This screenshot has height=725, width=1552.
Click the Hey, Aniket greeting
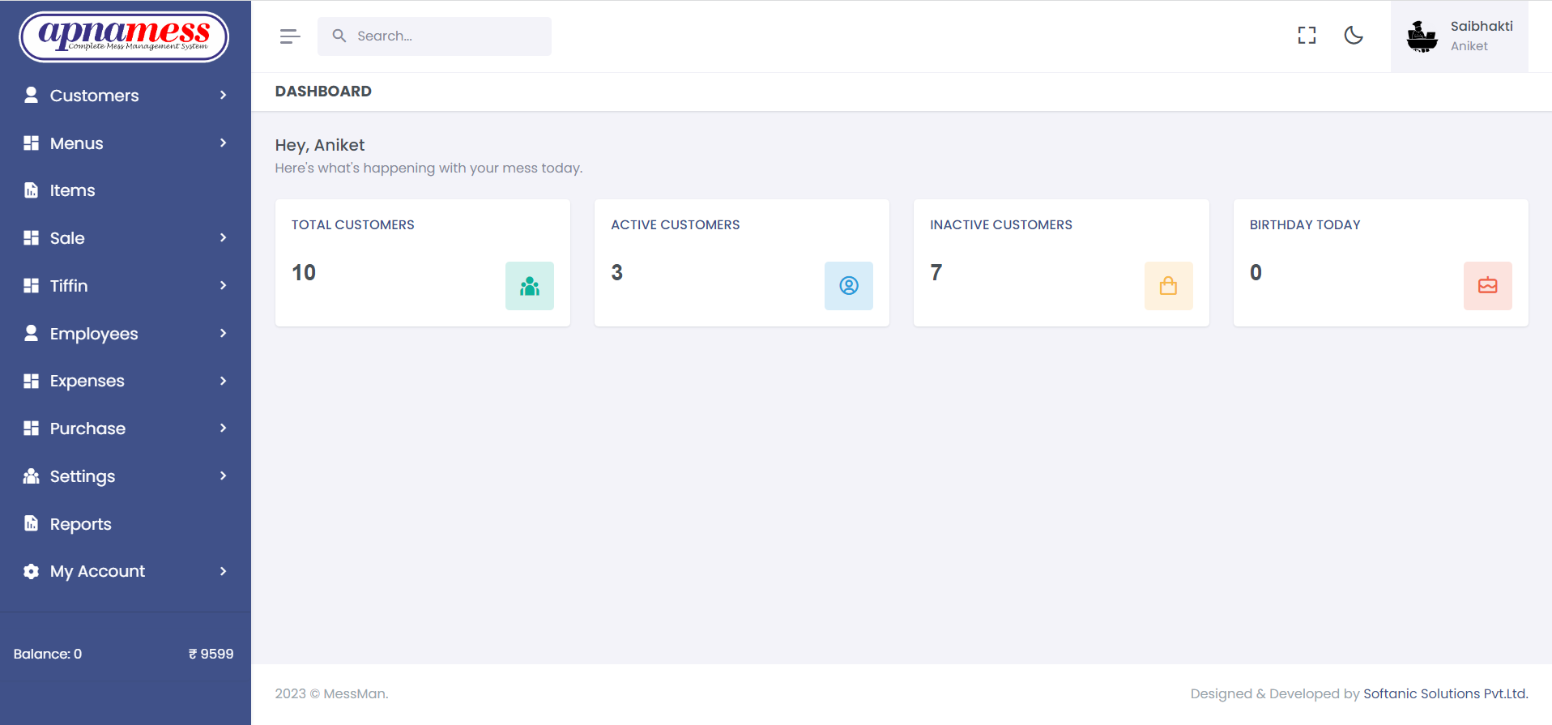[320, 145]
